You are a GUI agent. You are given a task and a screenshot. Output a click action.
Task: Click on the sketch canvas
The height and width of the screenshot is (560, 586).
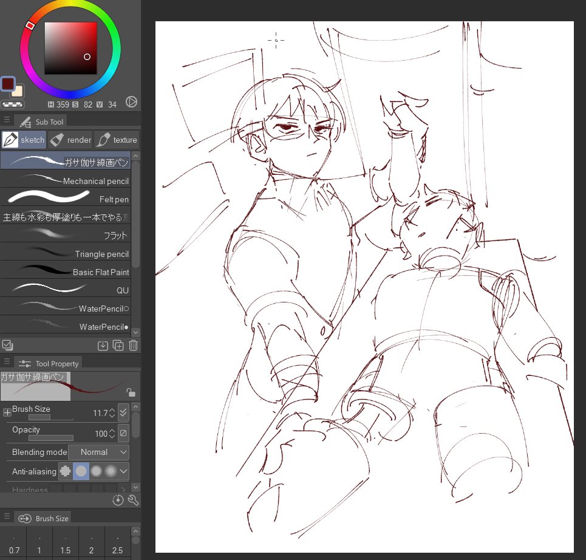click(x=364, y=287)
